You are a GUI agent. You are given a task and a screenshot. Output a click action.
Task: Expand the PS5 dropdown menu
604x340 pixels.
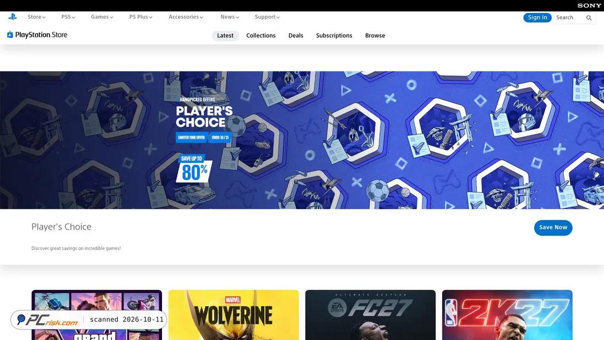[x=68, y=17]
